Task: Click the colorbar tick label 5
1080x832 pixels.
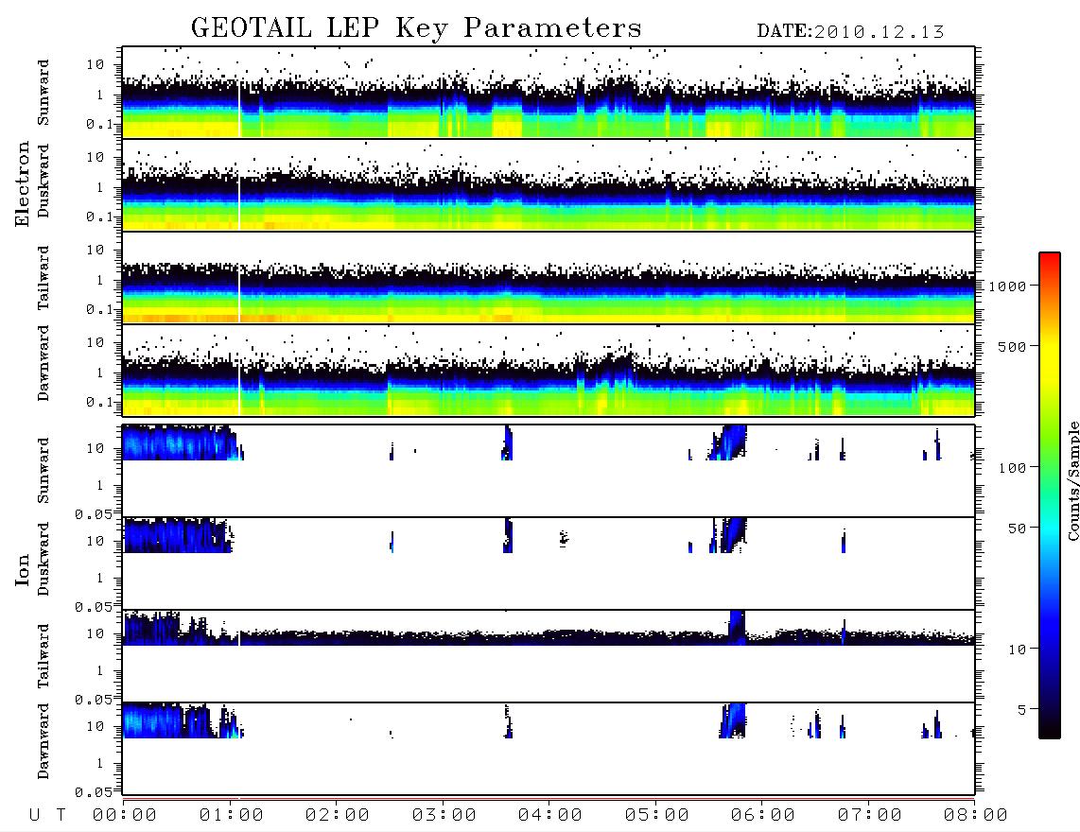Action: point(1021,710)
